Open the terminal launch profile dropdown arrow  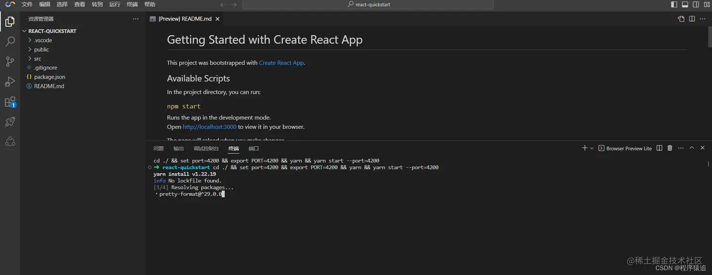pos(592,148)
